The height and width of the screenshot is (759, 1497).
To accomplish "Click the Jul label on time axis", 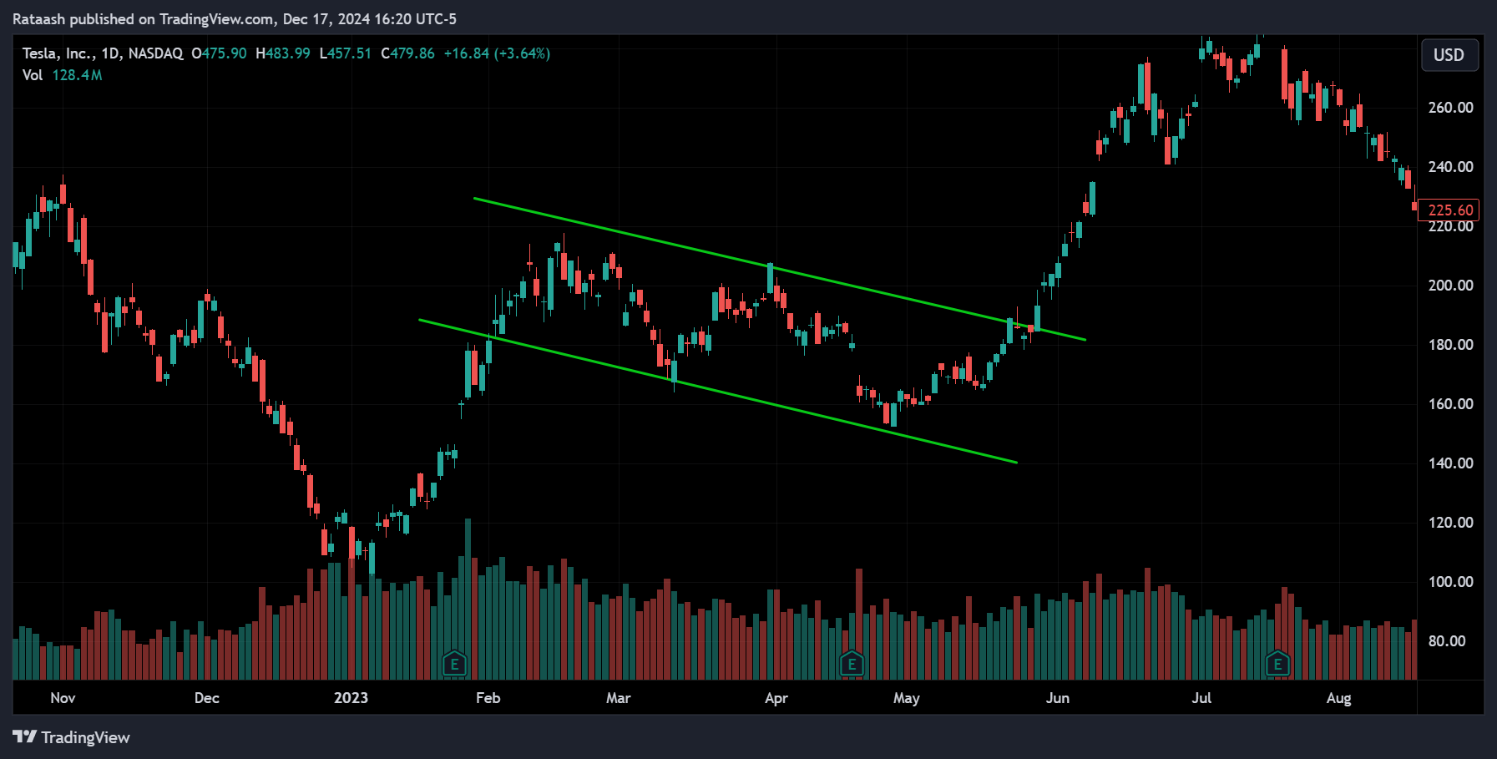I will point(1201,698).
